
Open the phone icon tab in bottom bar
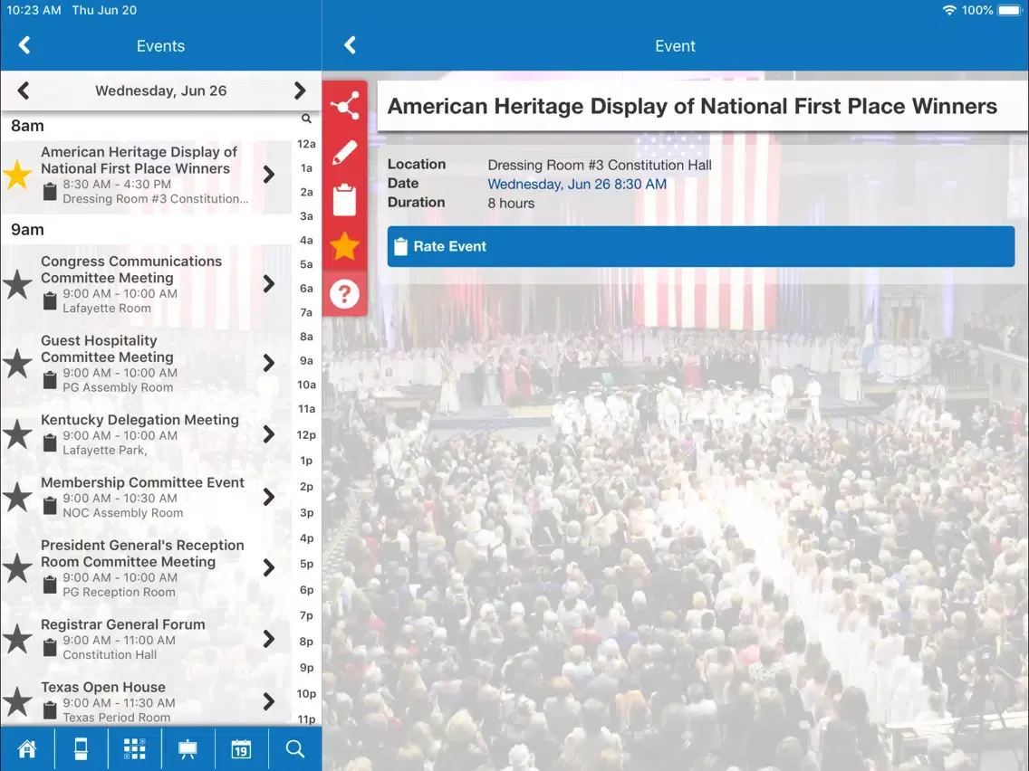(x=81, y=748)
